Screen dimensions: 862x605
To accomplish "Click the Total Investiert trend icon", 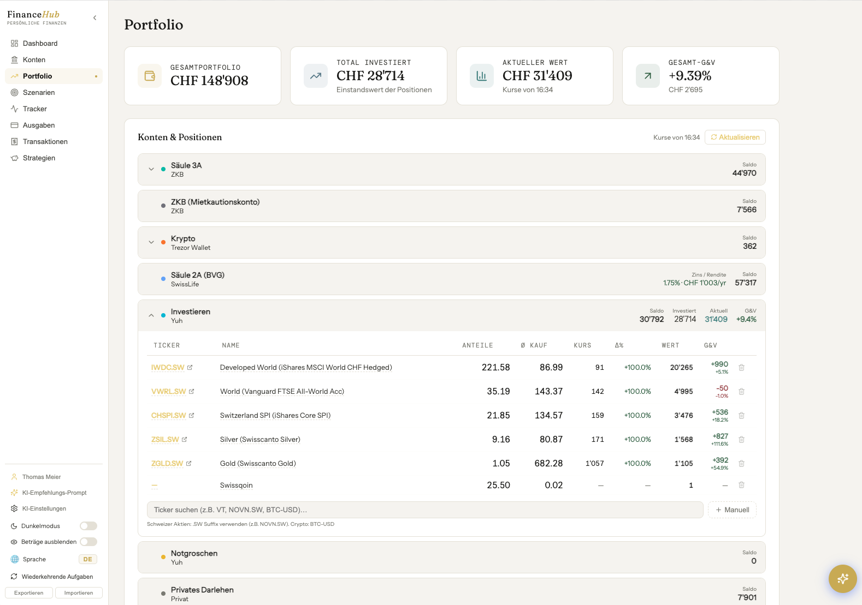I will [x=316, y=76].
